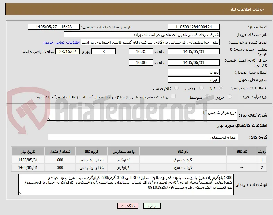
Task: Click گوشت مرغ in row 1
Action: (x=183, y=160)
